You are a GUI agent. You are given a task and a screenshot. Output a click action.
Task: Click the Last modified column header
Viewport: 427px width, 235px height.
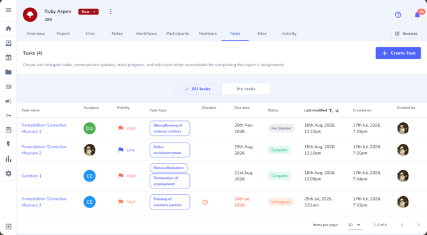tap(315, 110)
